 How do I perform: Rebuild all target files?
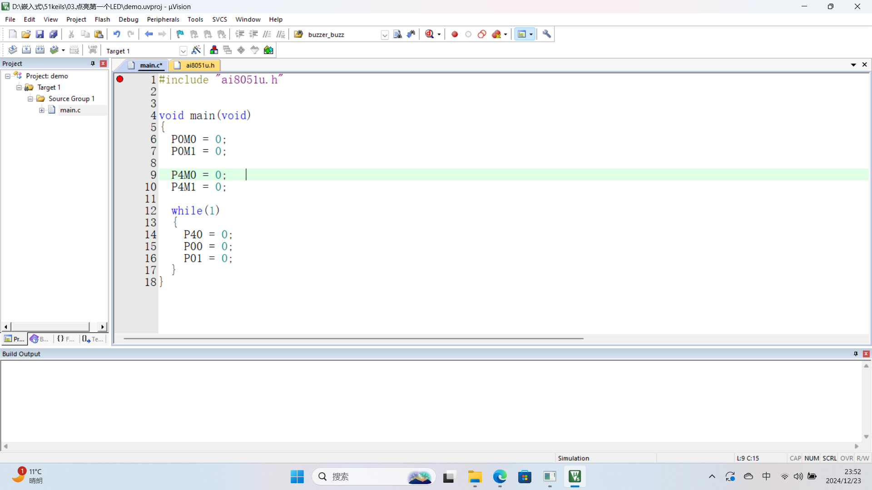coord(40,50)
